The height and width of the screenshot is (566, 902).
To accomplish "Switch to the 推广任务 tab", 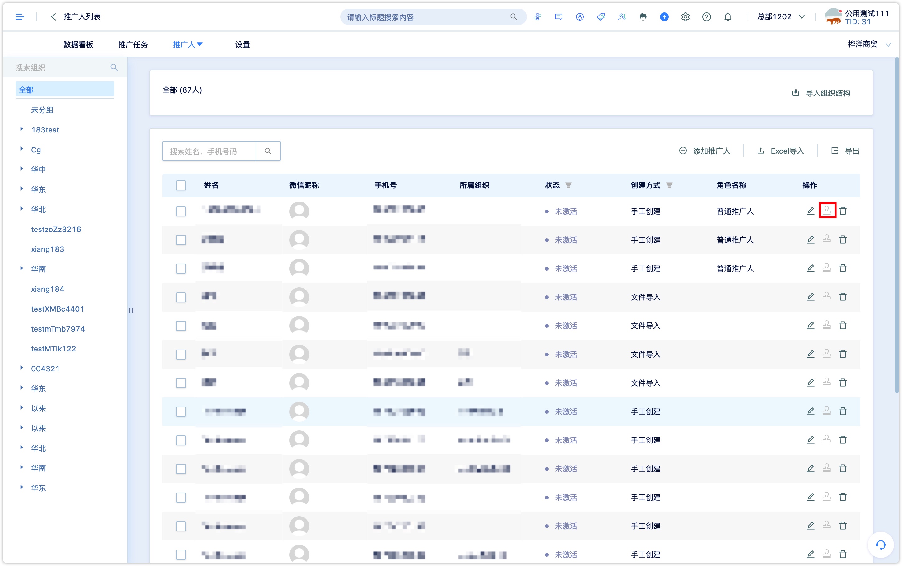I will tap(133, 44).
